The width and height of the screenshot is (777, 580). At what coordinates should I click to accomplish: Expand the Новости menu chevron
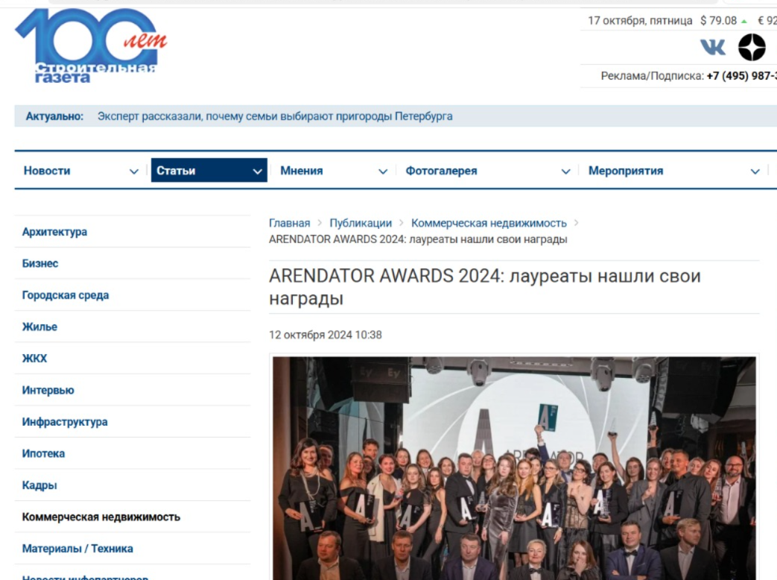[x=134, y=171]
